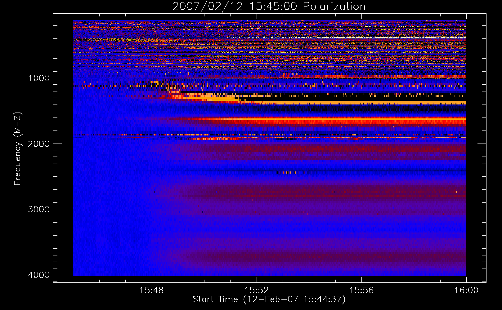Click the 15:56 time tick label

361,290
